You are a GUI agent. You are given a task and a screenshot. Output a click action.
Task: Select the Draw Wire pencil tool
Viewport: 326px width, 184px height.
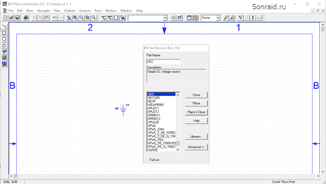tap(104, 18)
